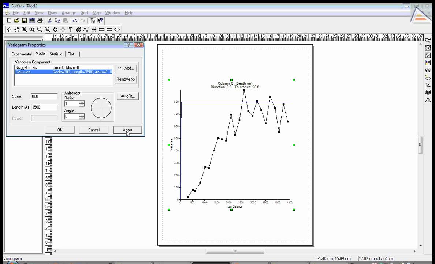Image resolution: width=435 pixels, height=264 pixels.
Task: Activate the context help pointer icon
Action: [100, 21]
